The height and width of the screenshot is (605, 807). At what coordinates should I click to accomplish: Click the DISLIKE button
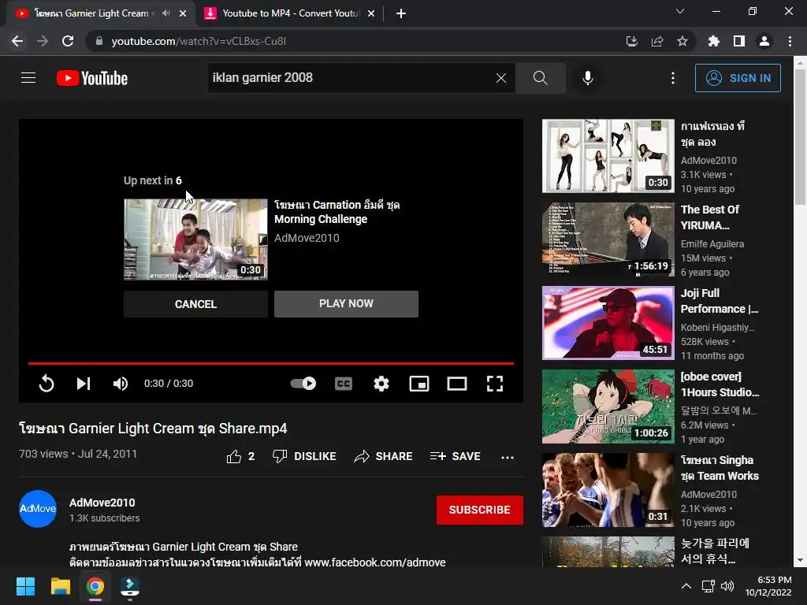[304, 456]
